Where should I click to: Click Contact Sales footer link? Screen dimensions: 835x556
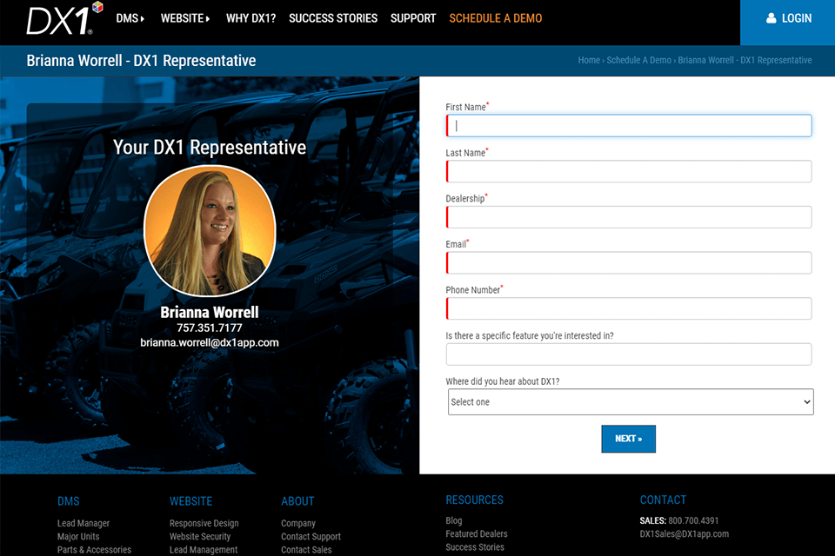pos(306,550)
